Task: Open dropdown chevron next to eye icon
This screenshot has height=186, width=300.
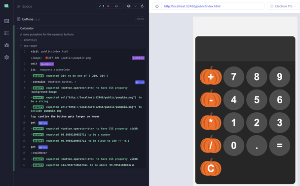Action: click(136, 6)
